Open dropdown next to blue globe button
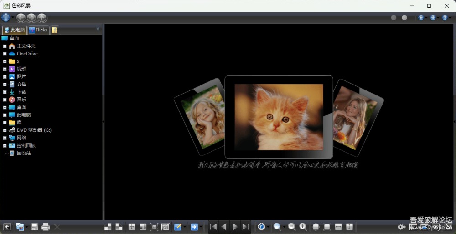Image resolution: width=456 pixels, height=234 pixels. (x=12, y=18)
